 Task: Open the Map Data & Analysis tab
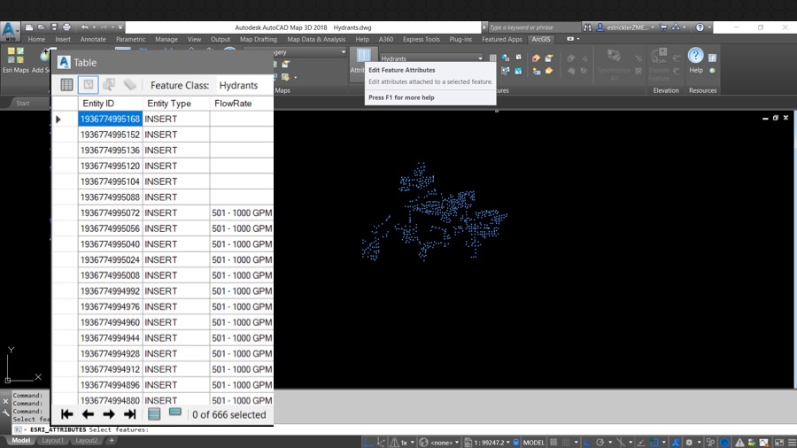[316, 39]
